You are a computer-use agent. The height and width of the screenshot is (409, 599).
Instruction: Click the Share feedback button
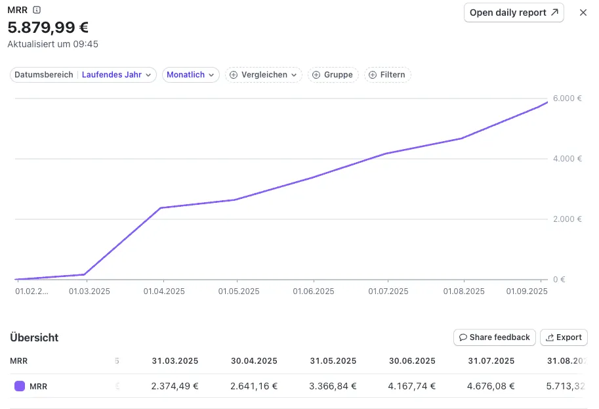point(494,337)
